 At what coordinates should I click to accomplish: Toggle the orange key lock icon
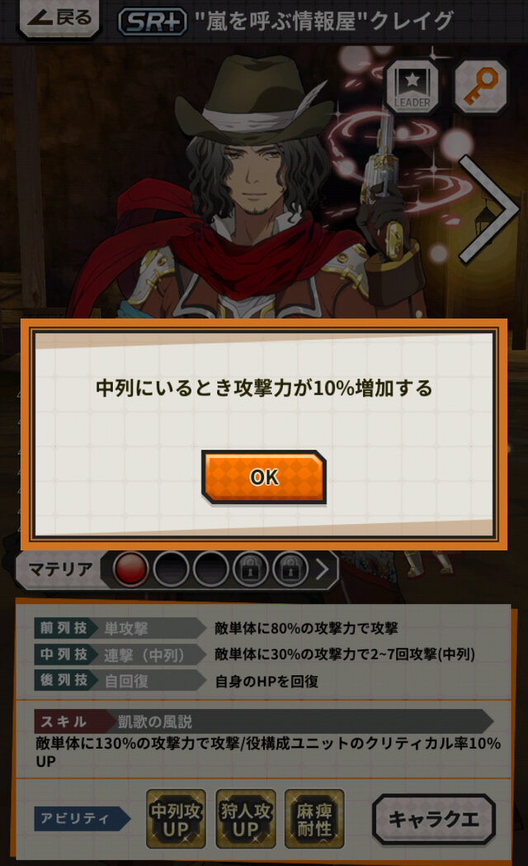pyautogui.click(x=480, y=87)
